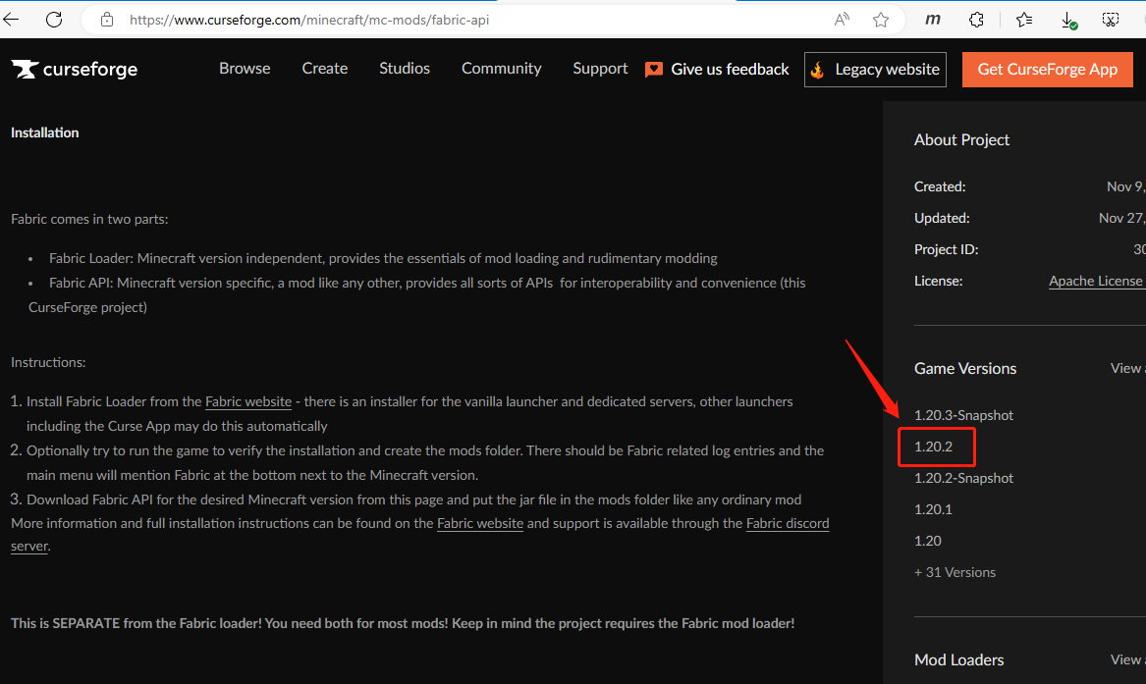Click the flame icon on Legacy website
The height and width of the screenshot is (684, 1146).
pyautogui.click(x=818, y=70)
